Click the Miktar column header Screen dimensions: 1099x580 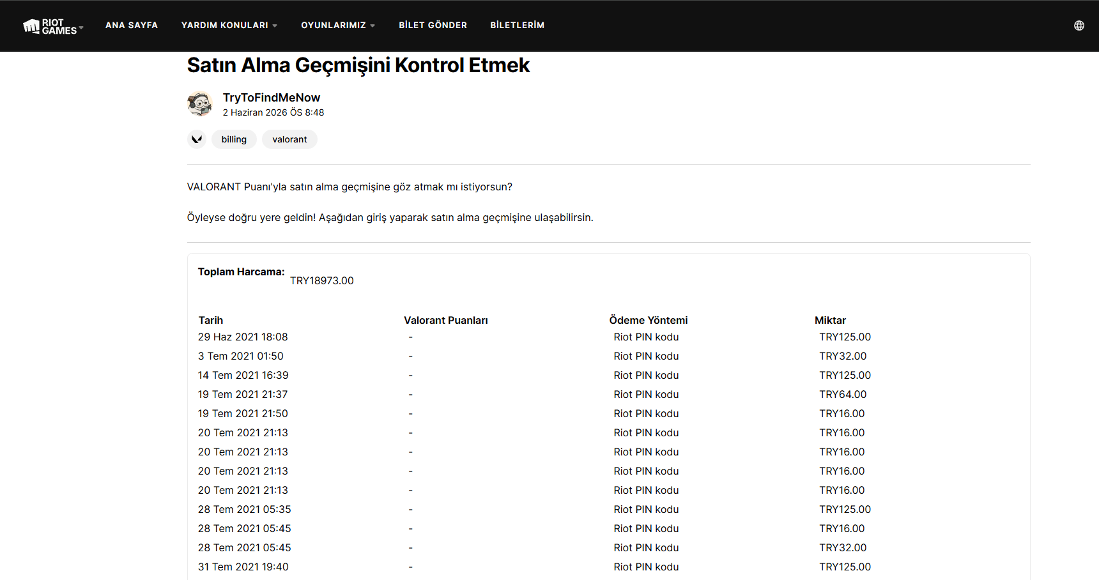coord(830,321)
